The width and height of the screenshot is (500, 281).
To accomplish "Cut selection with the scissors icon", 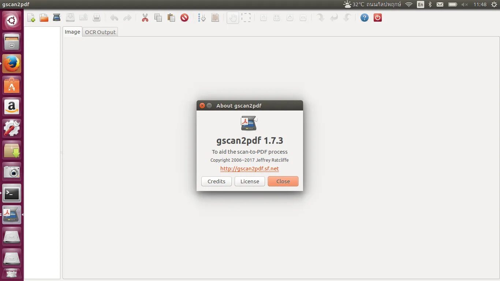I will point(145,18).
